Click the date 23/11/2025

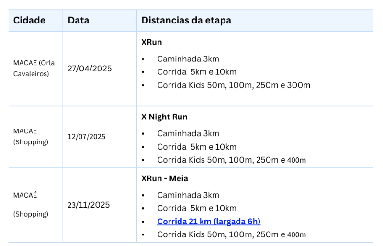point(89,205)
